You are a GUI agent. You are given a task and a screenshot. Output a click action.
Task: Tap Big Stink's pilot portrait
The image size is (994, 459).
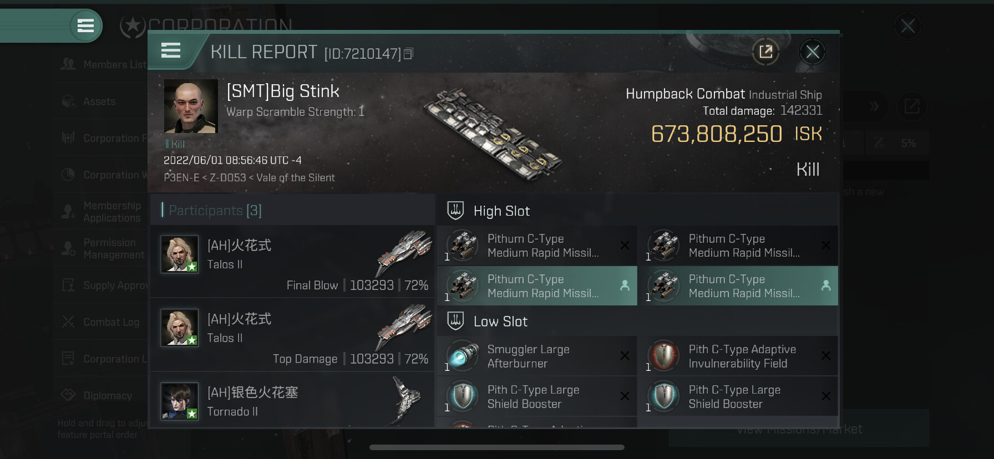(191, 106)
